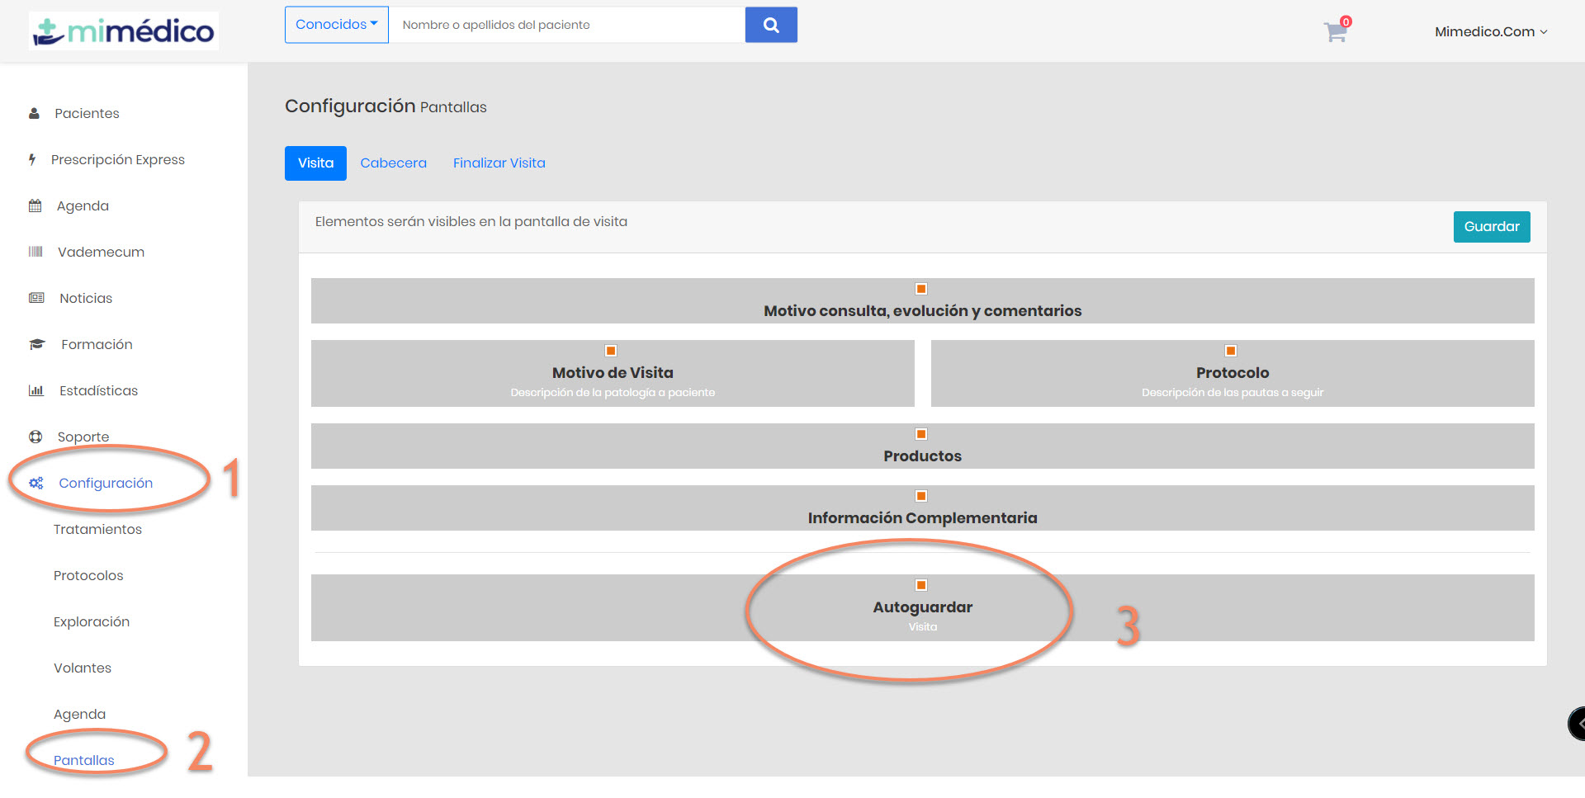The height and width of the screenshot is (798, 1585).
Task: Open the shopping cart icon
Action: (x=1335, y=32)
